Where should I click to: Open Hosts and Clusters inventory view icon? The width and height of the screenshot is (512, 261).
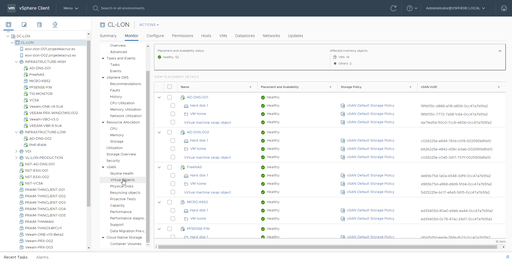[x=9, y=25]
